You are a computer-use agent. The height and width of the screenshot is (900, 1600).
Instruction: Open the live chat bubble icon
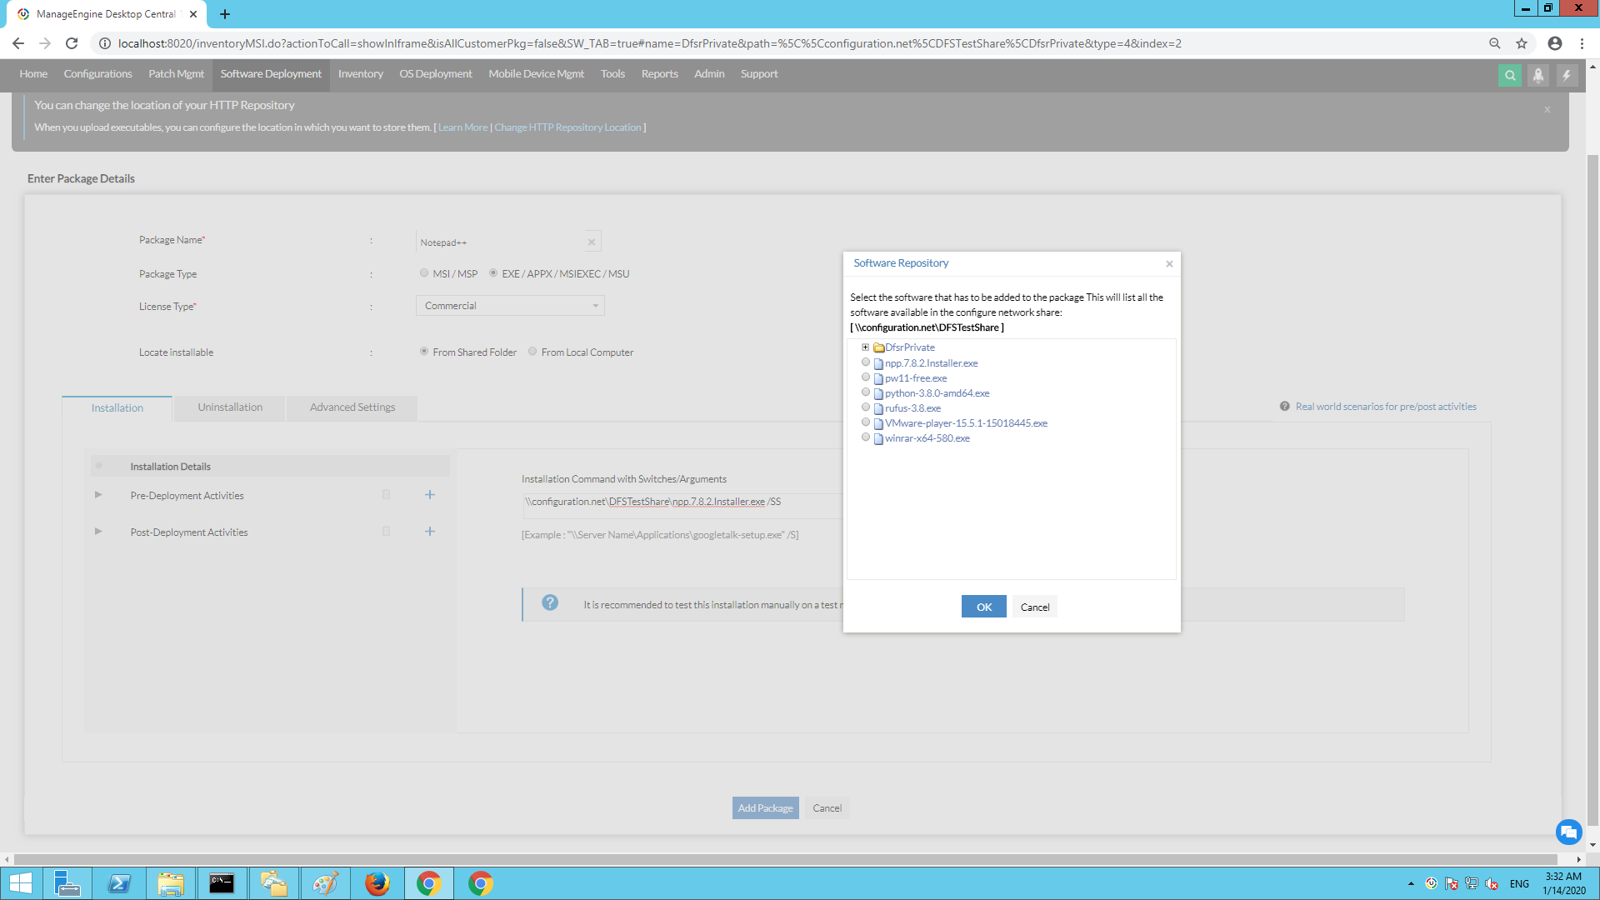[x=1568, y=832]
